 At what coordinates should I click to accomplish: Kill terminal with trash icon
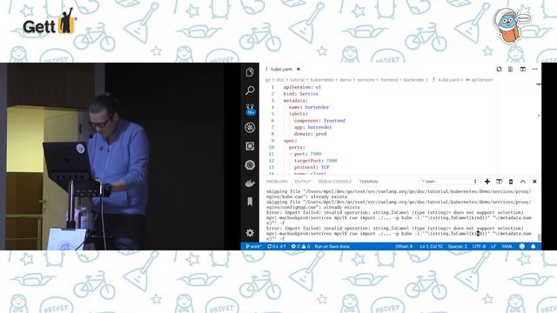click(x=511, y=182)
